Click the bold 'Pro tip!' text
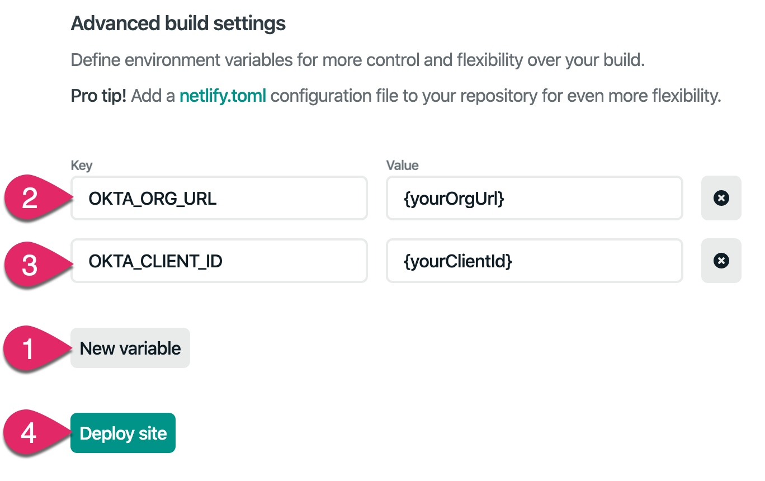 [x=98, y=96]
